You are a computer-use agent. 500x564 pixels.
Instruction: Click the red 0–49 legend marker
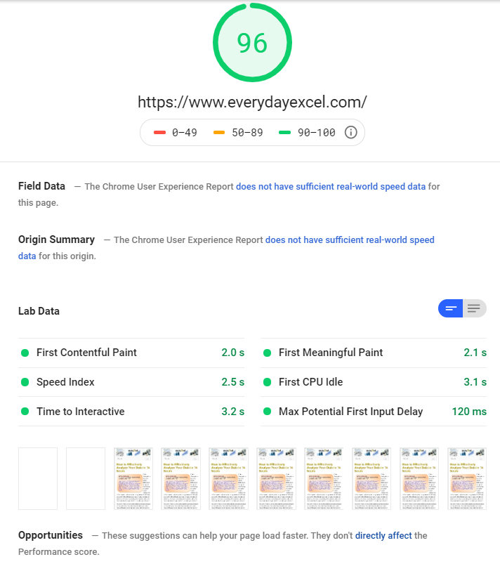tap(159, 132)
